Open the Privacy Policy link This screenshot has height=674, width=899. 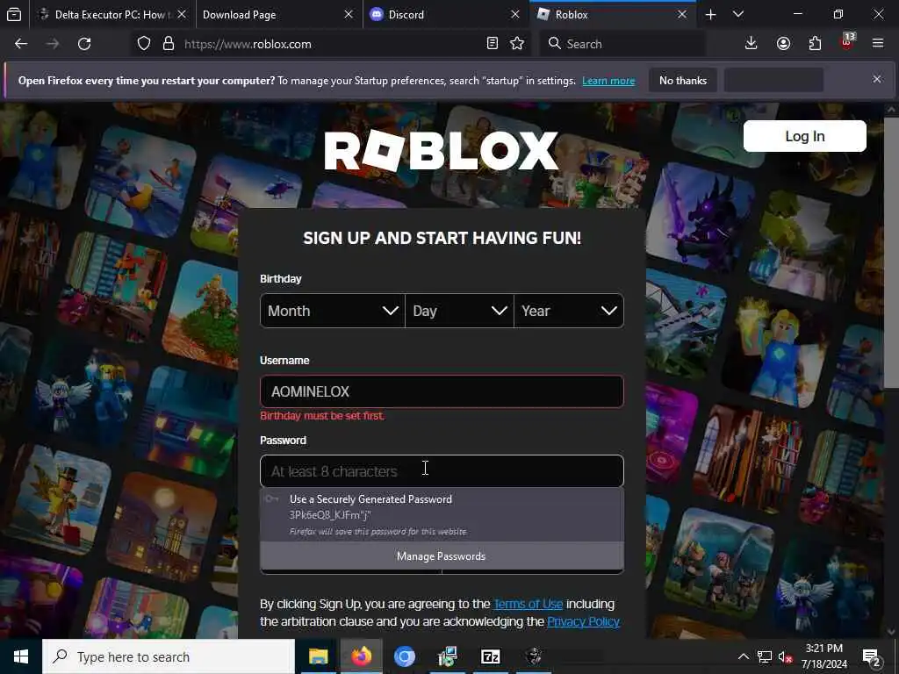coord(583,622)
